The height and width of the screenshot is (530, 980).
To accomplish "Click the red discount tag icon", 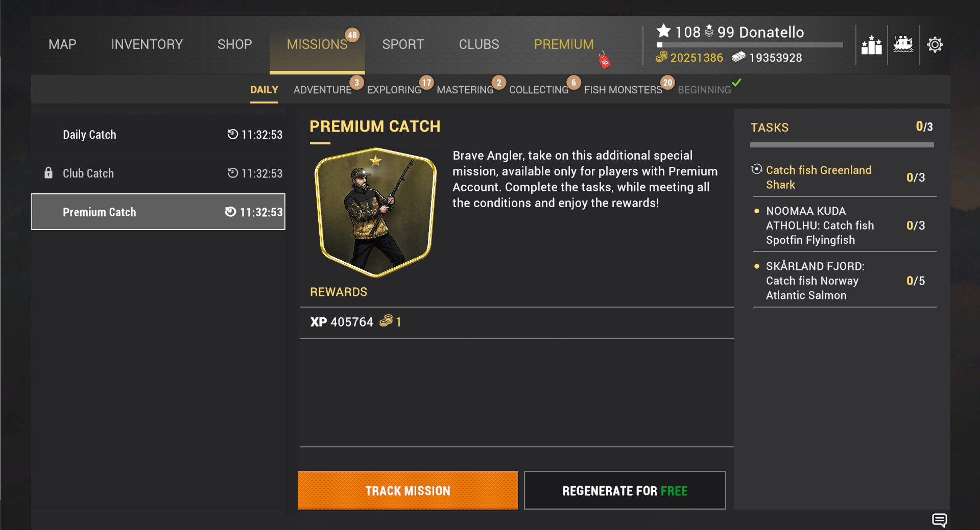I will (x=605, y=61).
